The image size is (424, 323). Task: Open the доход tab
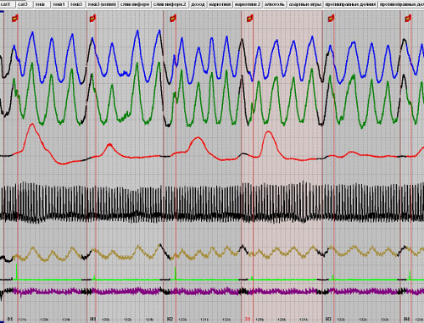198,4
